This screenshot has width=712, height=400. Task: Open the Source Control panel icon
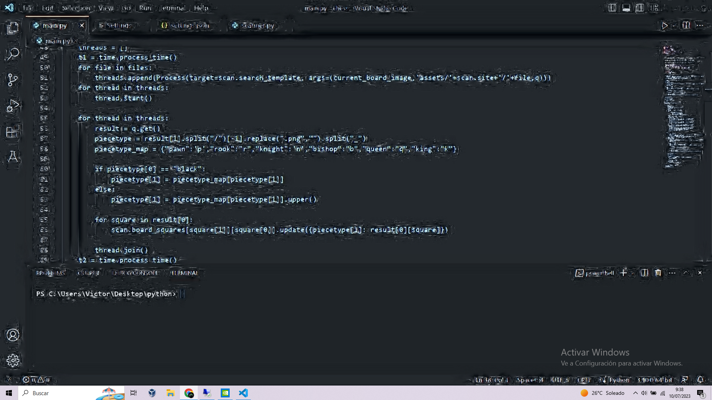(13, 80)
